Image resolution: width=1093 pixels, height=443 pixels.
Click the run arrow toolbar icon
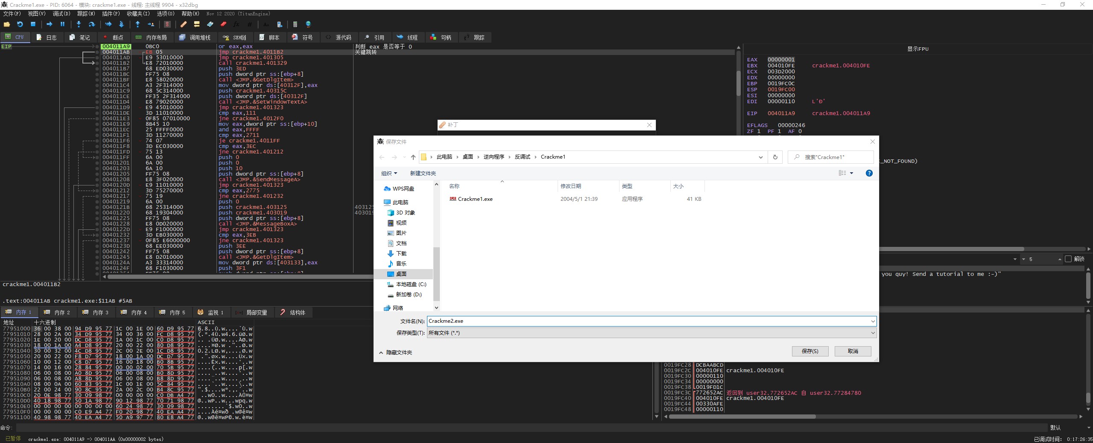pyautogui.click(x=49, y=24)
